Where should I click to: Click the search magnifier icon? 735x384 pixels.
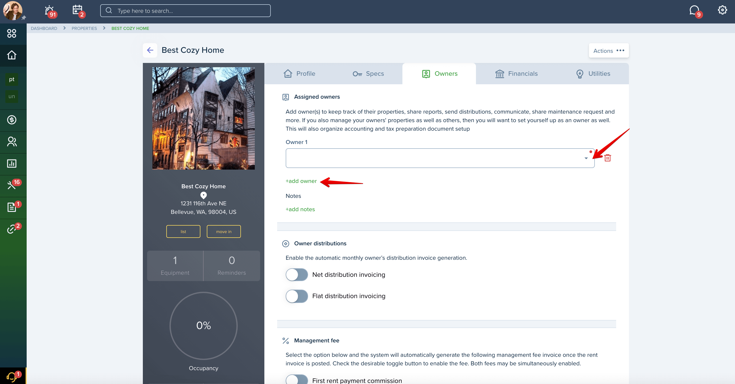tap(109, 11)
